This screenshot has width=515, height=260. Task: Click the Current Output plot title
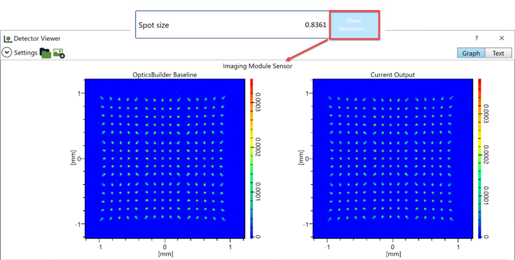coord(392,74)
